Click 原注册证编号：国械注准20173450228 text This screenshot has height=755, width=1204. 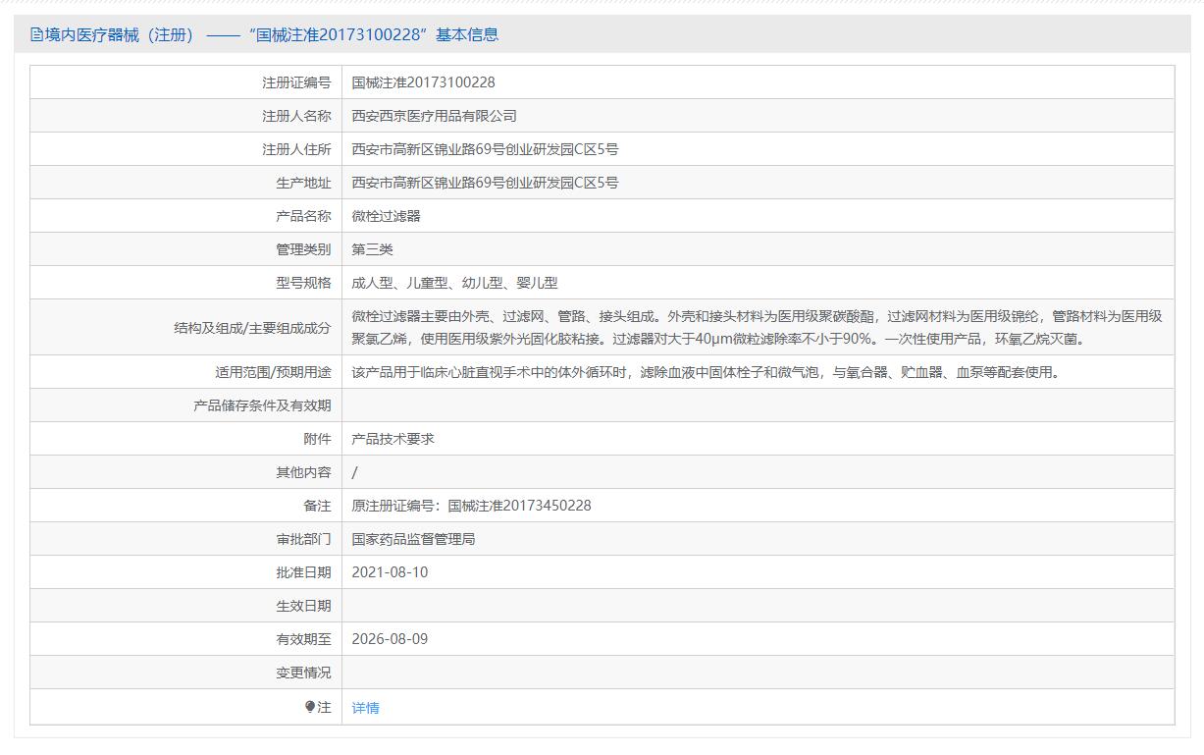[472, 506]
